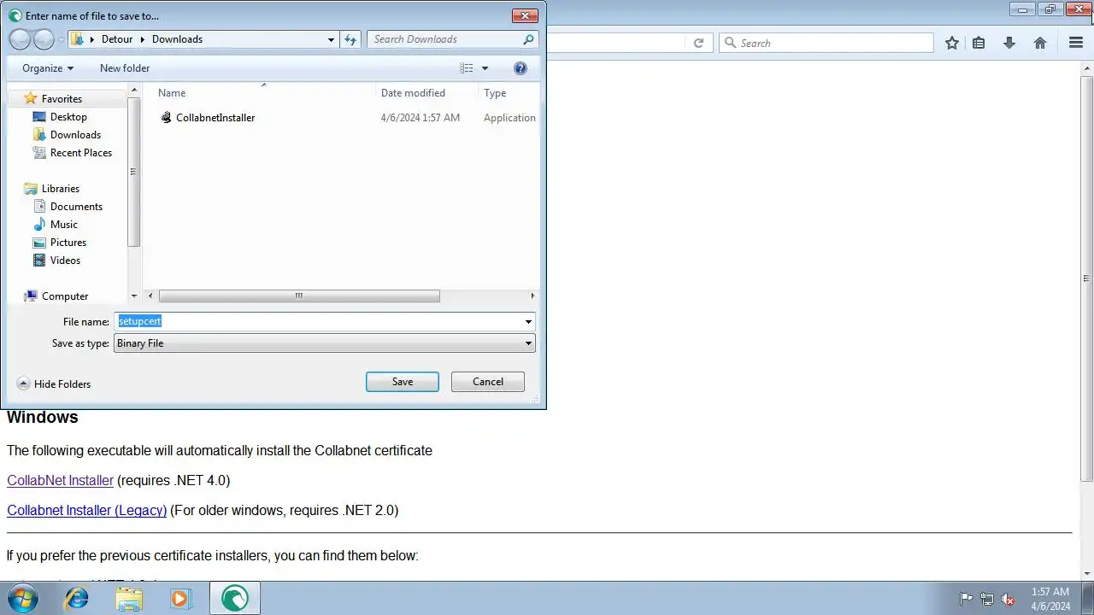Open the Pictures library
This screenshot has height=615, width=1094.
(68, 243)
